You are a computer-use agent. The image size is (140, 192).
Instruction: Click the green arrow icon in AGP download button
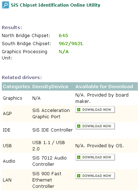coord(79,109)
